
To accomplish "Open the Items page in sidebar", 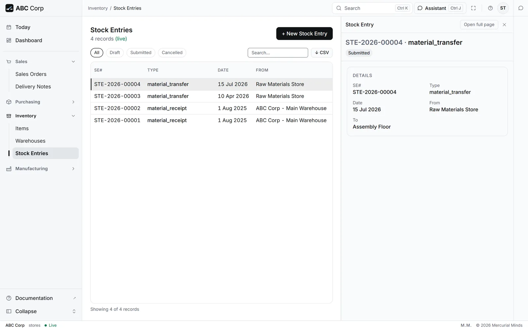I will coord(22,128).
